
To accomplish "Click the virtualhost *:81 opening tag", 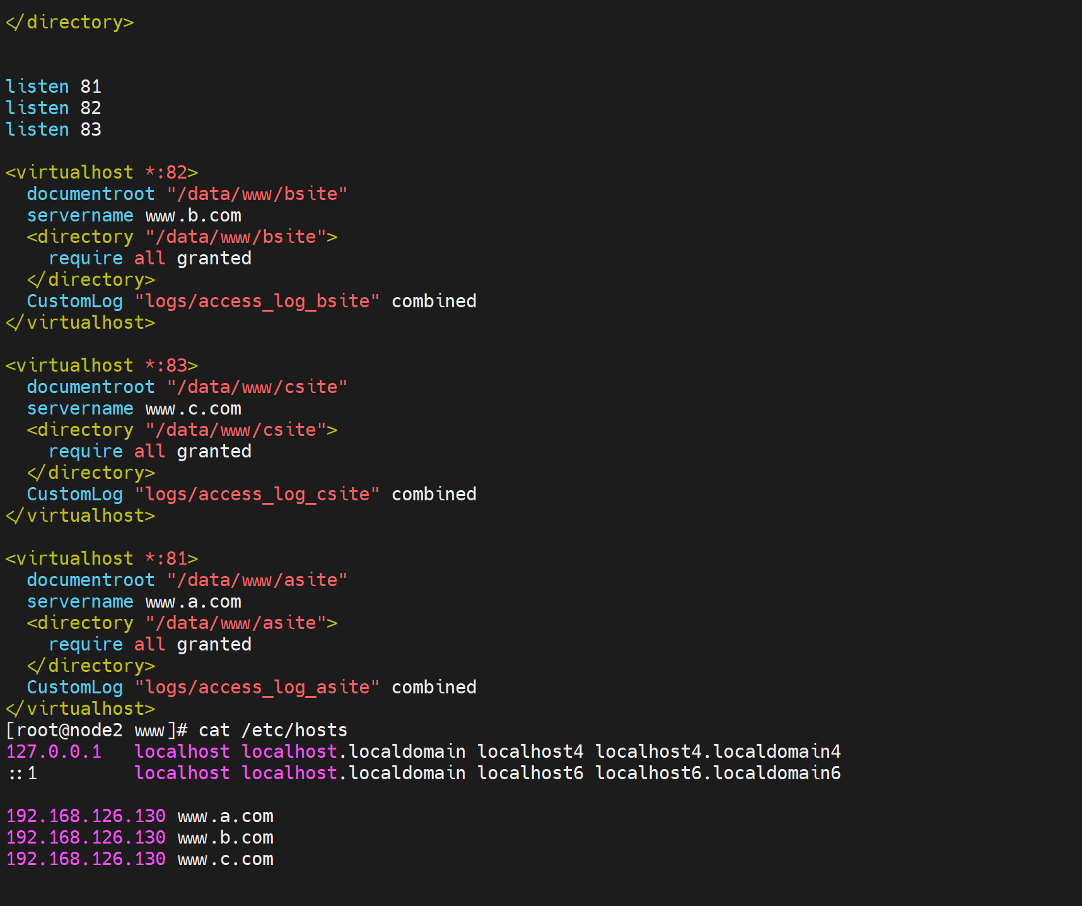I will click(x=102, y=558).
